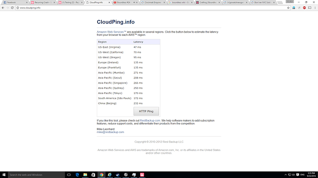The image size is (318, 178).
Task: Click the US-West (Oregon) region
Action: (x=109, y=57)
